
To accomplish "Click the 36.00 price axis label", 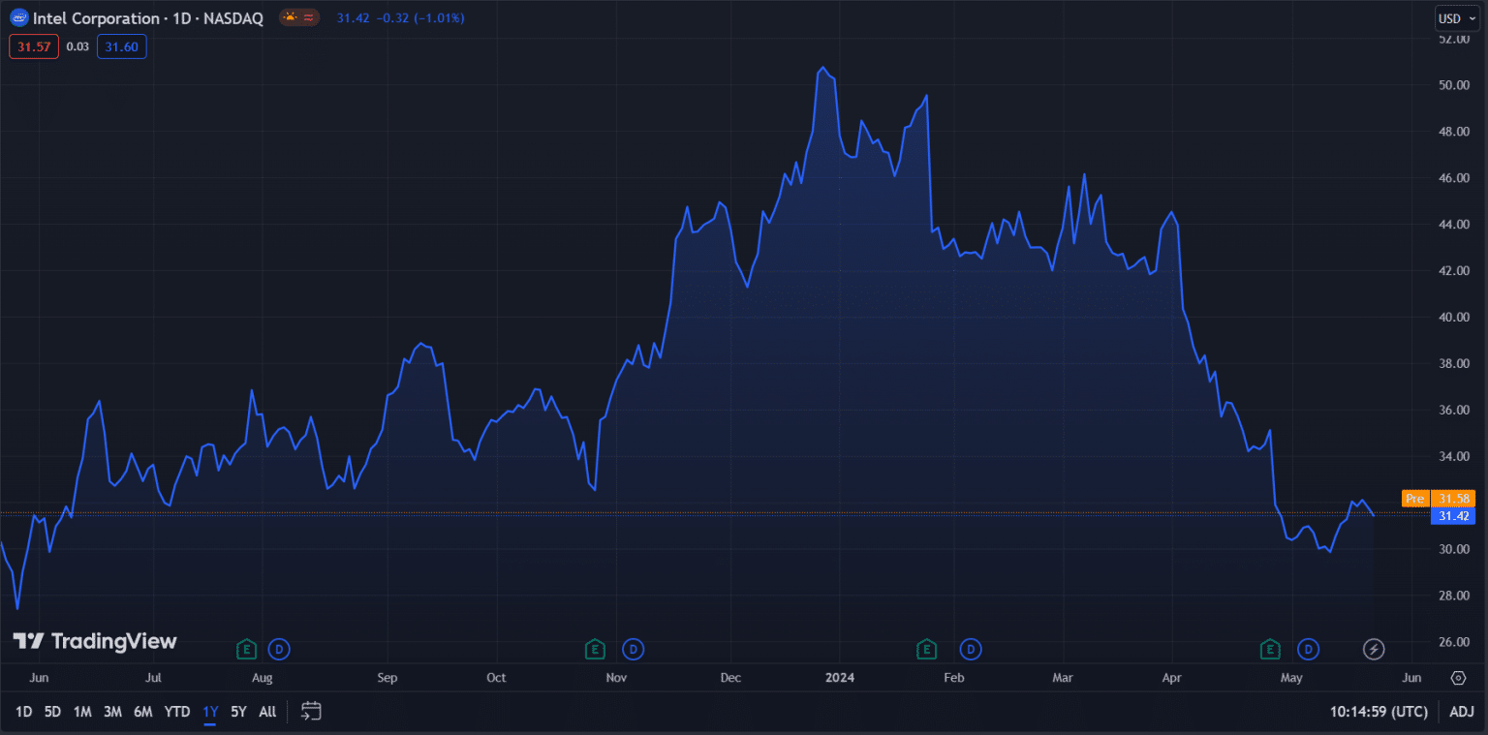I will click(1454, 410).
